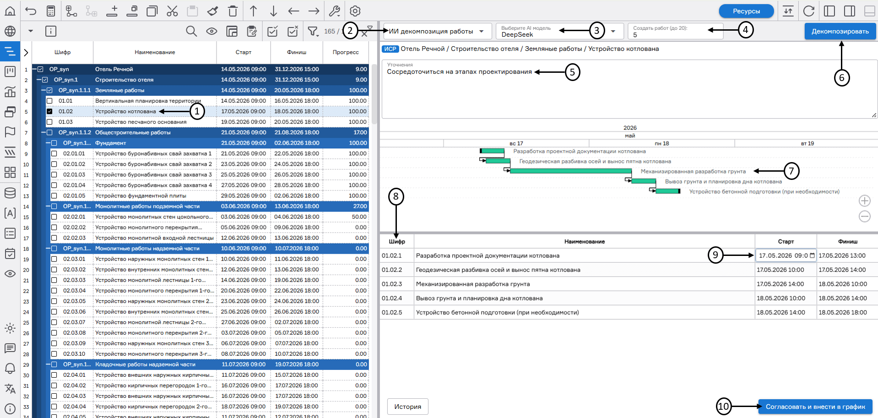878x418 pixels.
Task: Click the Start date field for 01.02.1
Action: [x=786, y=255]
